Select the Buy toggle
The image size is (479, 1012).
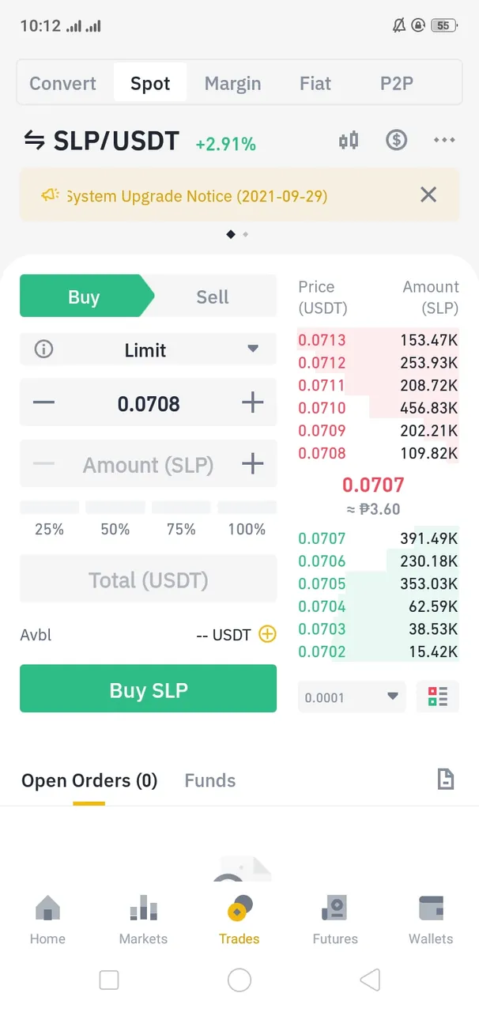84,296
